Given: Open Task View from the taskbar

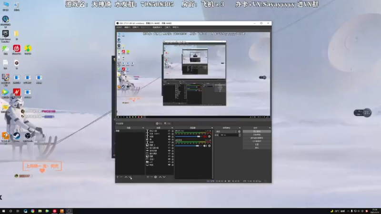Looking at the screenshot, I should tap(18, 211).
